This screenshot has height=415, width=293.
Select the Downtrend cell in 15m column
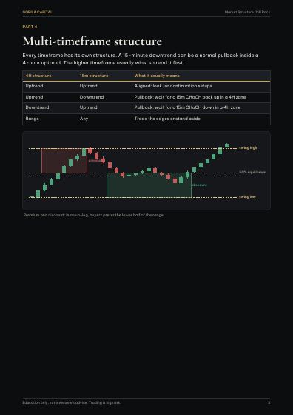(x=92, y=97)
